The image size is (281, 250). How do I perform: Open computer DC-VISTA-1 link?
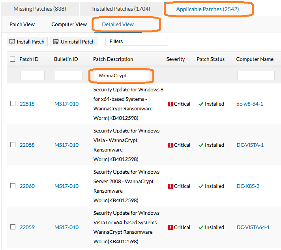click(250, 145)
